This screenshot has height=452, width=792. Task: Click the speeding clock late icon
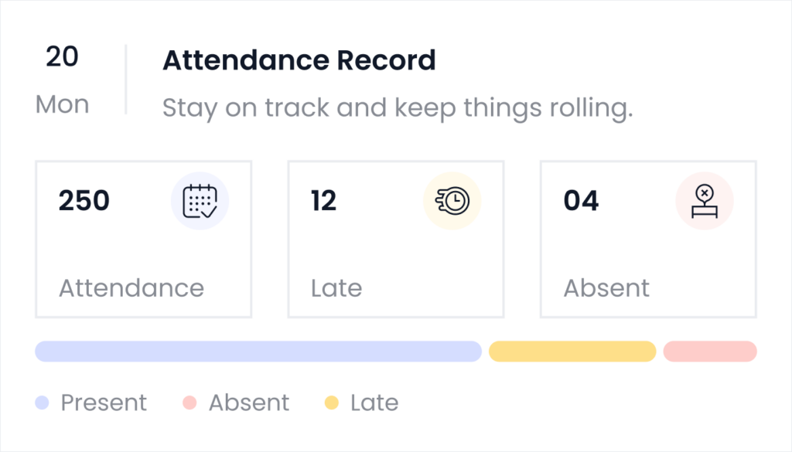coord(452,201)
